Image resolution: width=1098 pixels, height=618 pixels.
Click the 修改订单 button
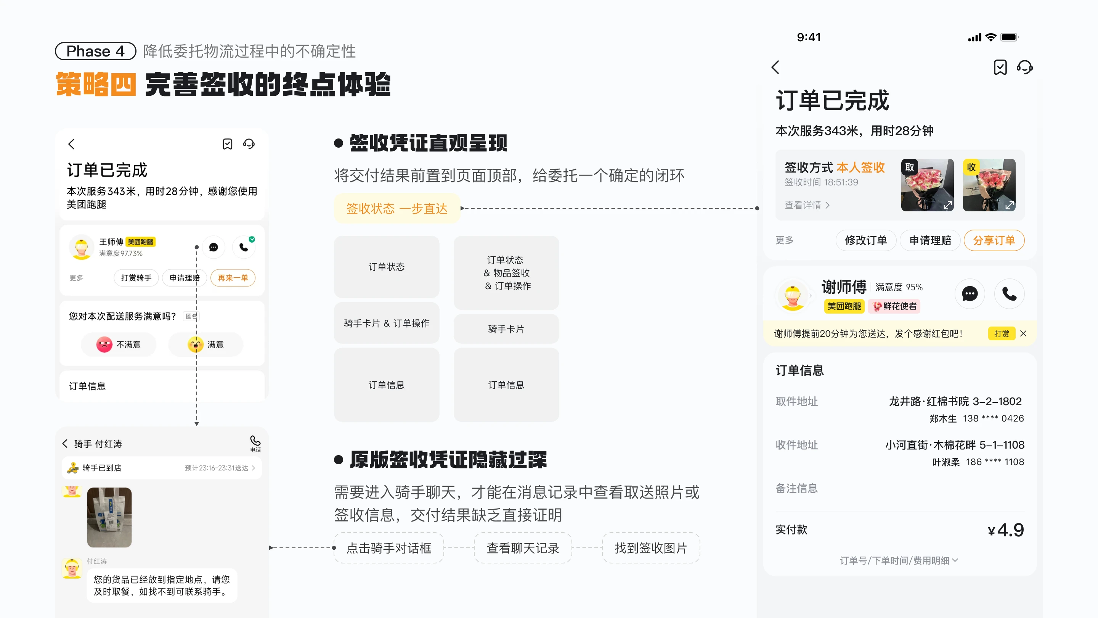[866, 241]
